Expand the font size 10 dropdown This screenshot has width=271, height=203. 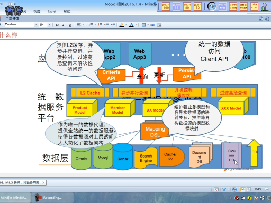click(49, 25)
